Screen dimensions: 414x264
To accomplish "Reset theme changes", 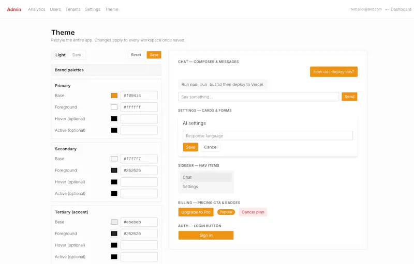I will 136,55.
